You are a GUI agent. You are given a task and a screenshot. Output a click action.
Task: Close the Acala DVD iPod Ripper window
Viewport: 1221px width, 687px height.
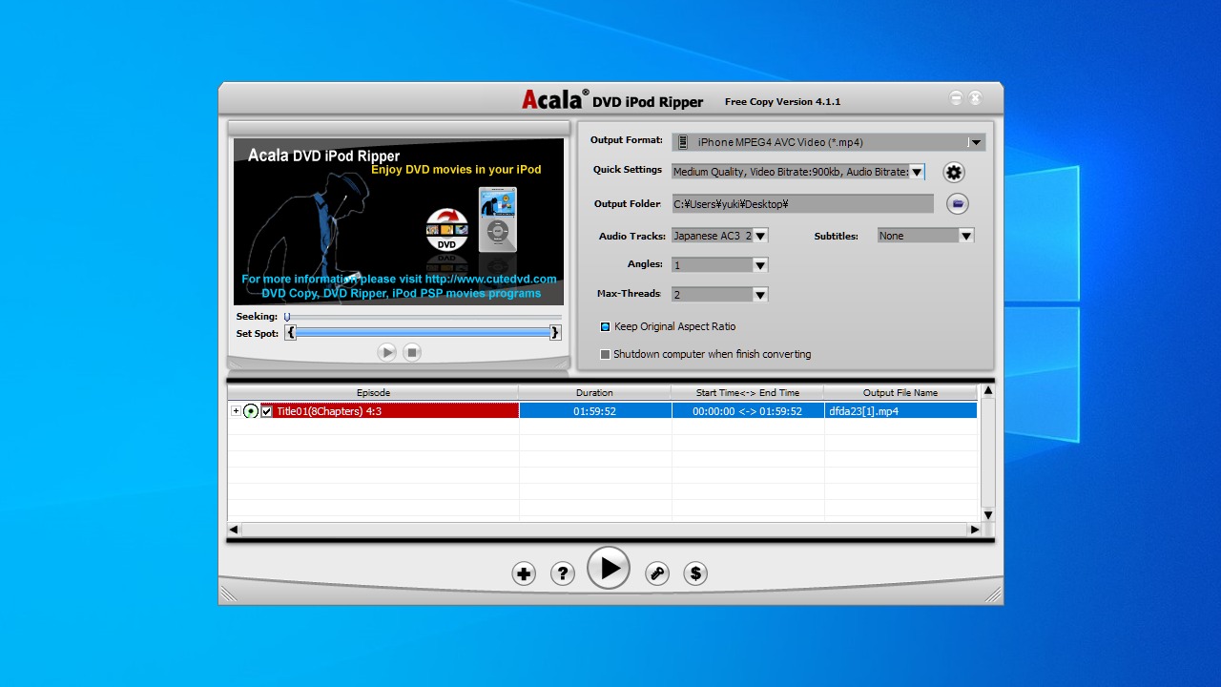point(975,97)
